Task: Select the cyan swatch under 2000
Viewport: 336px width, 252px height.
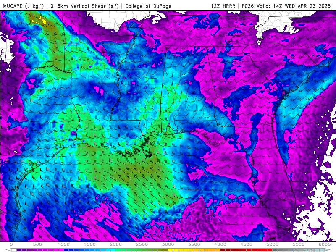Action: [113, 250]
